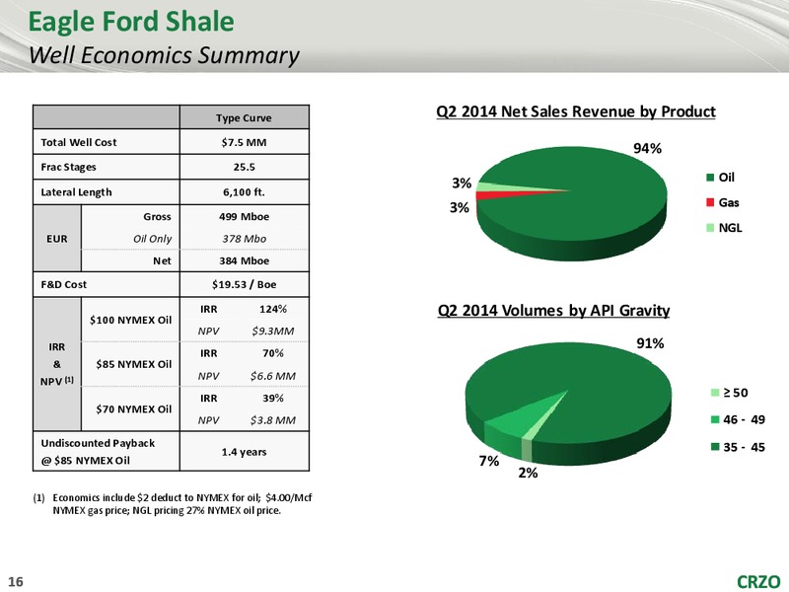Click the '6,100 ft.' lateral length value
789x592 pixels.
pyautogui.click(x=244, y=192)
